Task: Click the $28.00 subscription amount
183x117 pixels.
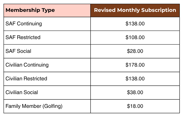Action: 135,51
